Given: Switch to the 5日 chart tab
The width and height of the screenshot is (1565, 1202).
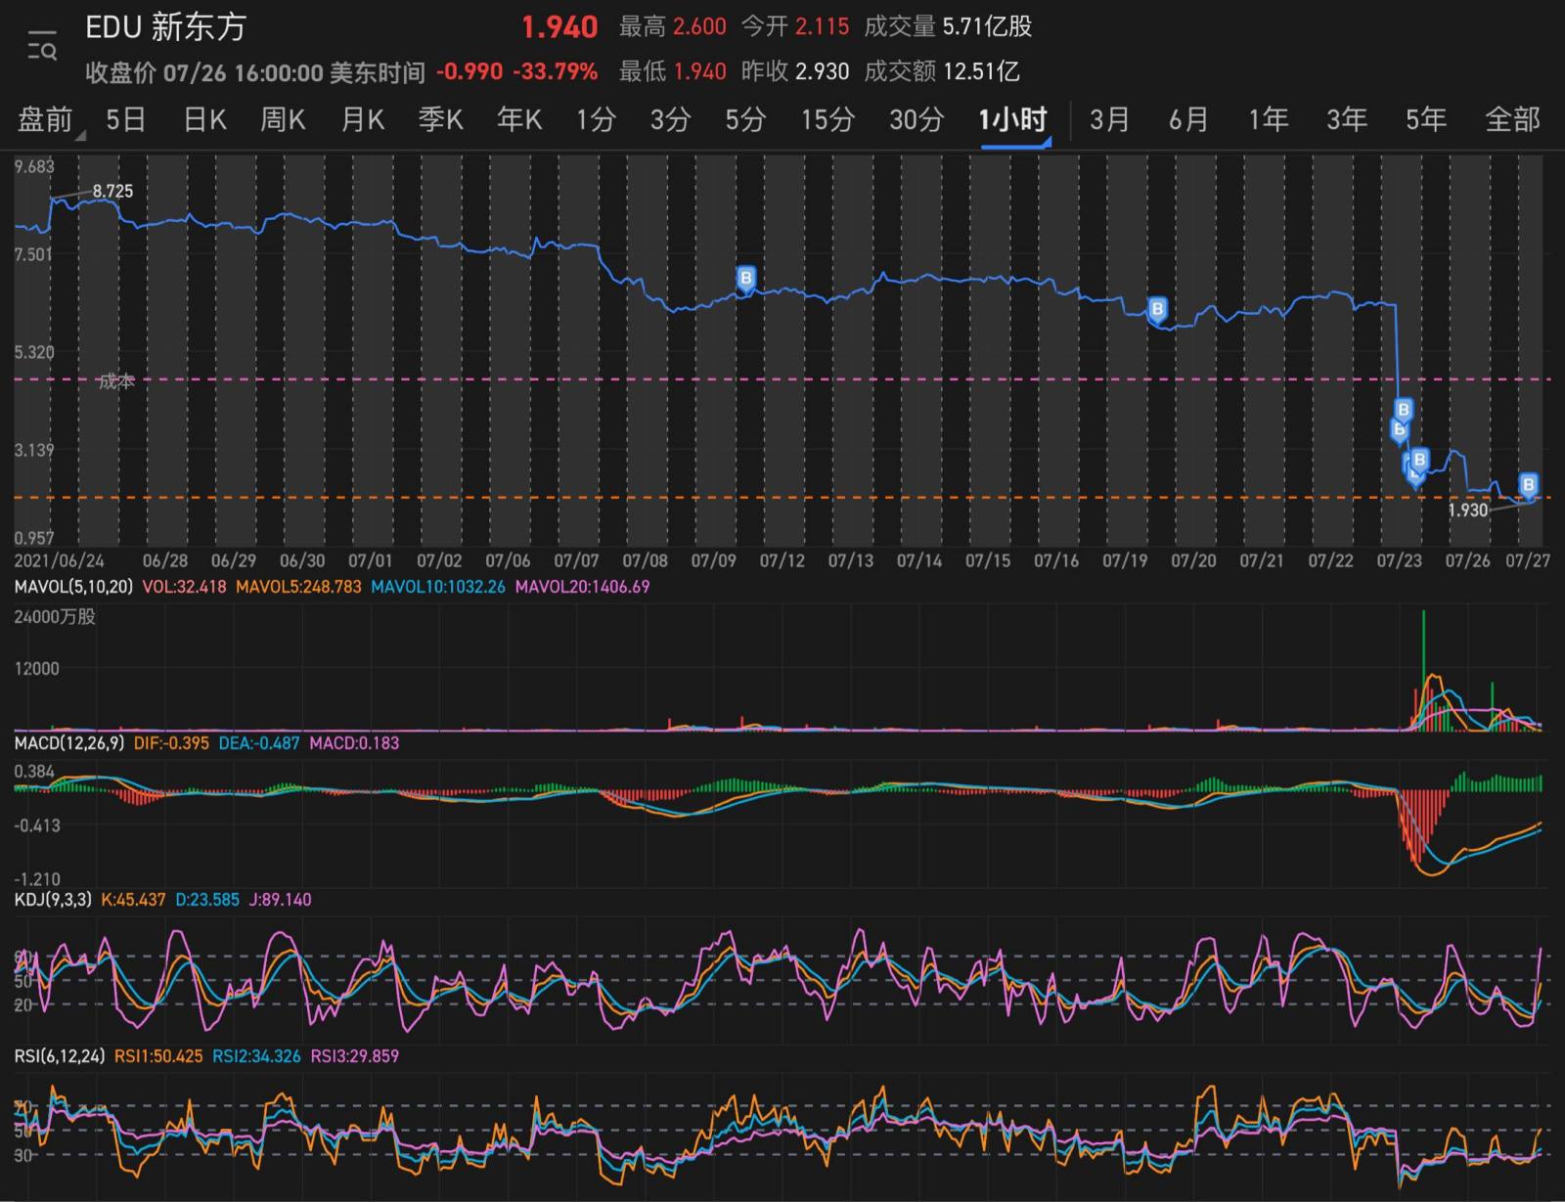Looking at the screenshot, I should [125, 120].
